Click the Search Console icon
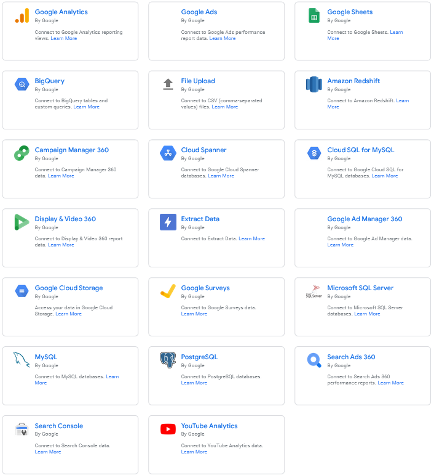Image resolution: width=434 pixels, height=475 pixels. [22, 429]
